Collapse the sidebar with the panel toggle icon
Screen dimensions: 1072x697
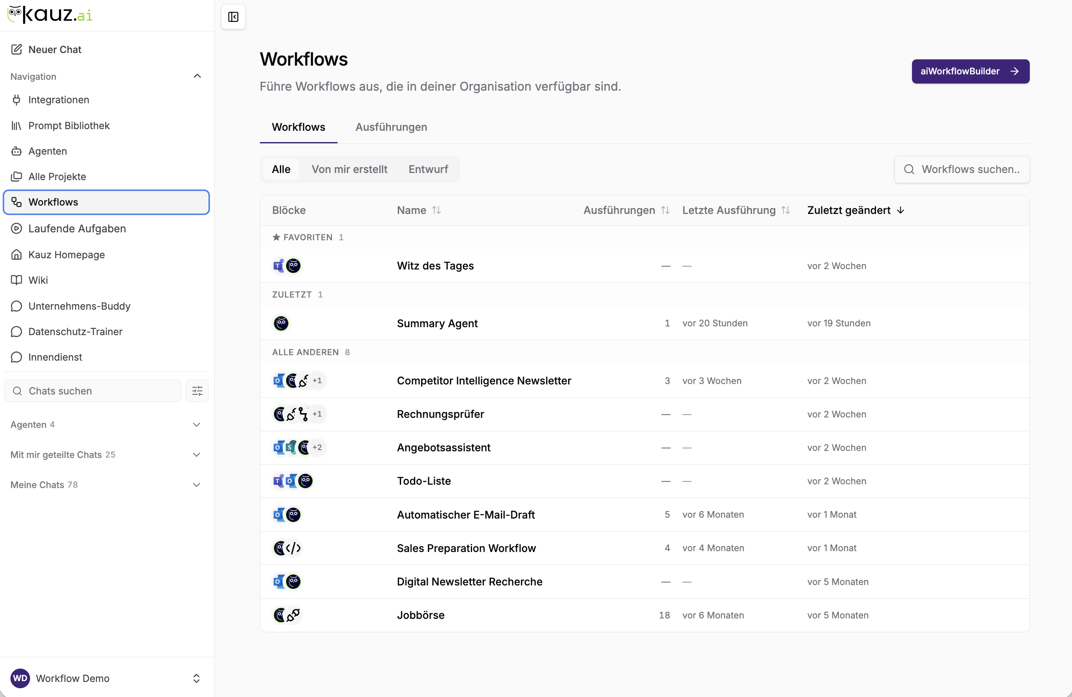(x=233, y=17)
